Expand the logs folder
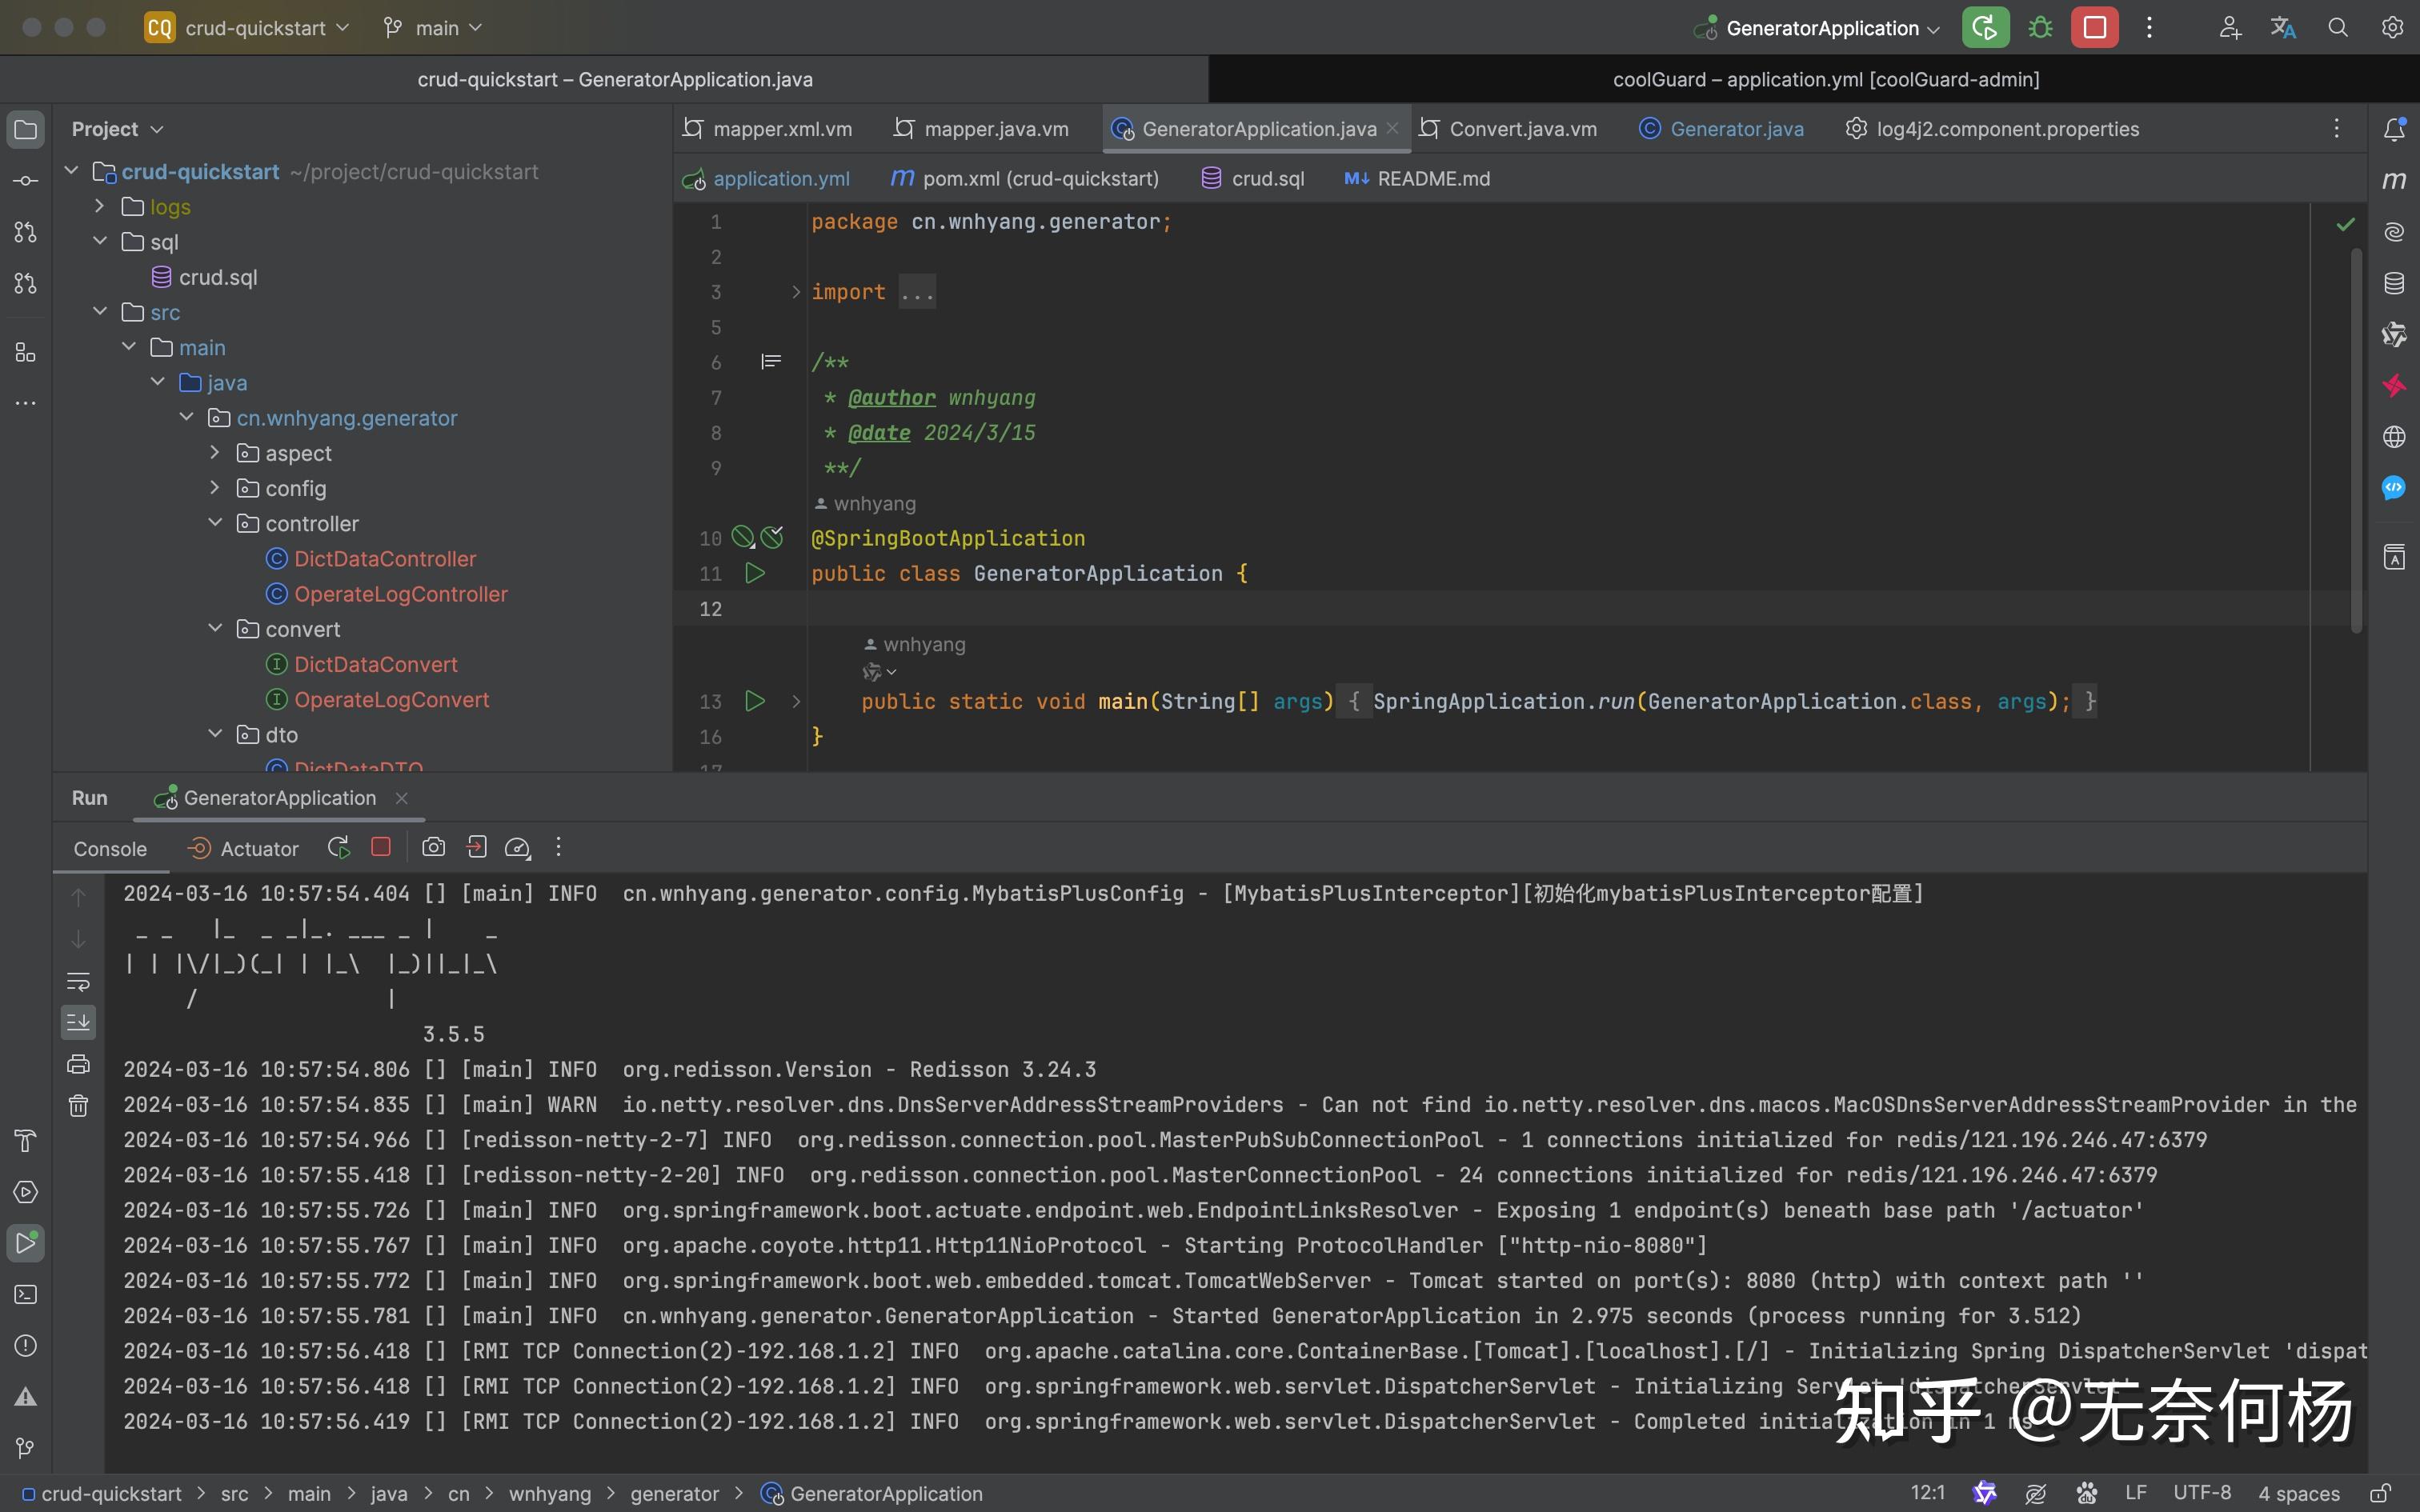 pos(99,206)
